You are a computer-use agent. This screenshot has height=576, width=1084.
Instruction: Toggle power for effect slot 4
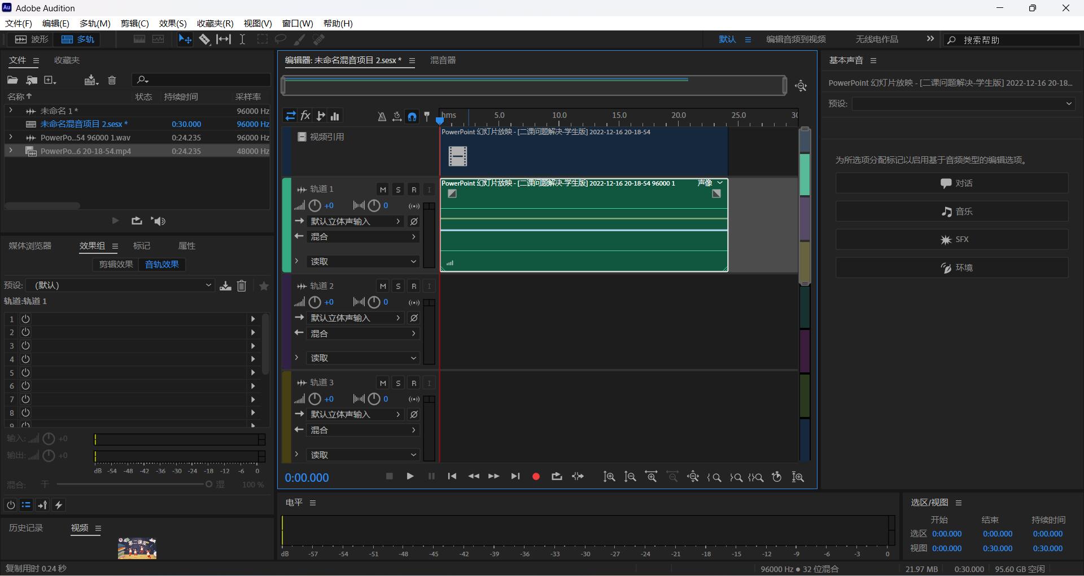click(25, 359)
